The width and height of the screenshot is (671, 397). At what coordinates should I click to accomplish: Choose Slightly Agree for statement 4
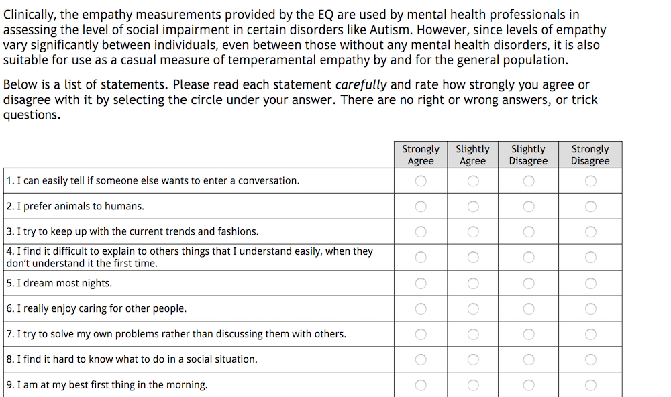473,258
